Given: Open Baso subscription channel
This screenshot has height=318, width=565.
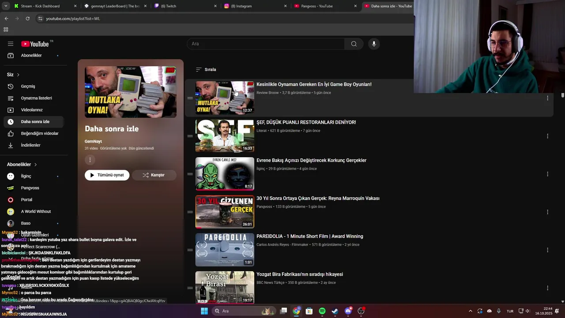Looking at the screenshot, I should 34,223.
